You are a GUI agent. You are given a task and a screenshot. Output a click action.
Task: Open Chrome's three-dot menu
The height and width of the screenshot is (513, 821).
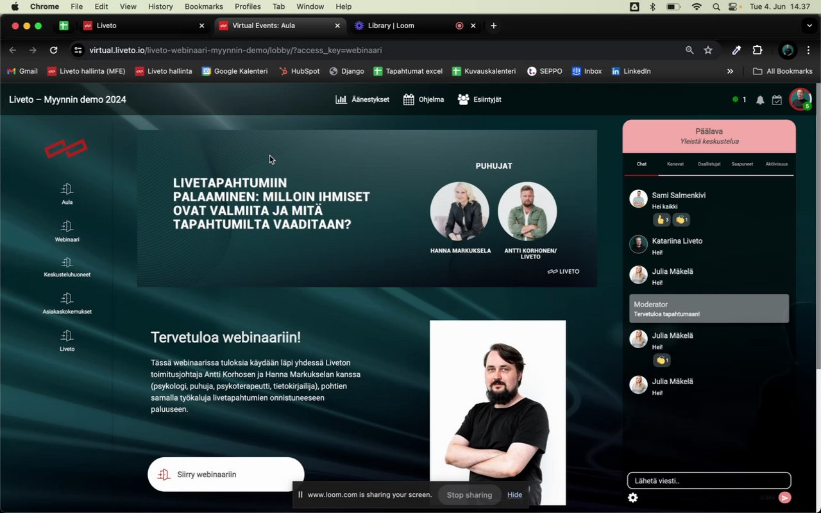pos(809,50)
